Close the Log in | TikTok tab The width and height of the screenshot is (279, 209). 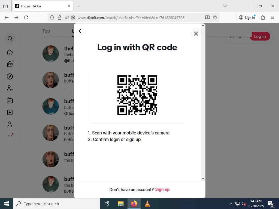coord(69,6)
